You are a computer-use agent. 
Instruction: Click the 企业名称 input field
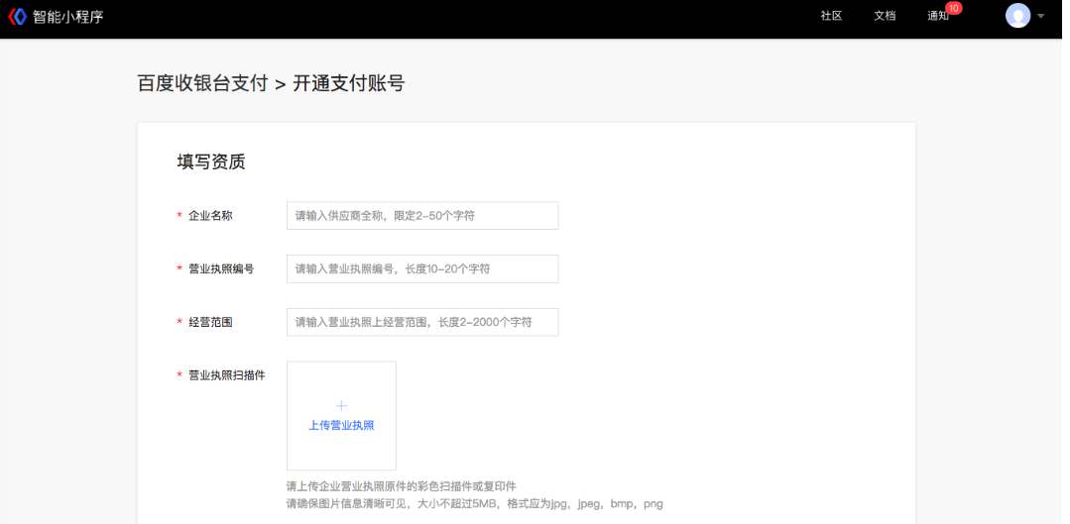422,215
